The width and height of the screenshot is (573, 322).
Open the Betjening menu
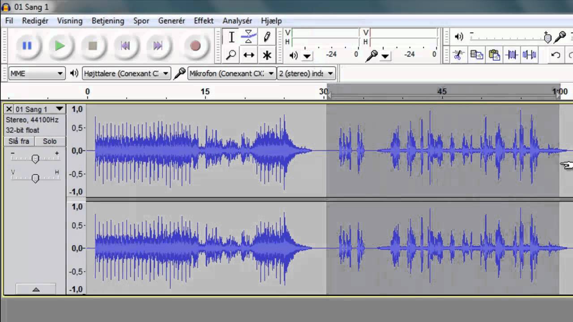(108, 21)
